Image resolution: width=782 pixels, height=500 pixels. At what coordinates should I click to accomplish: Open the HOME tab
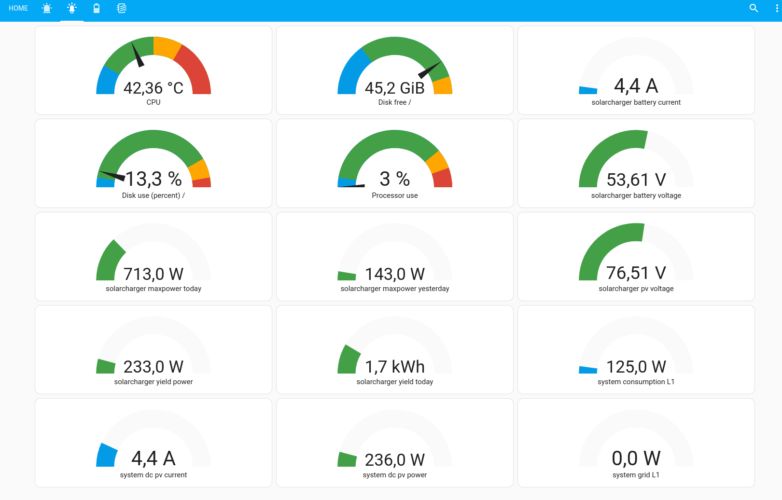[18, 8]
